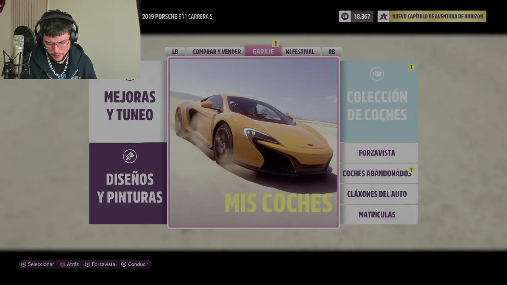Open Cláxones del Auto option
The image size is (507, 285).
(x=379, y=194)
